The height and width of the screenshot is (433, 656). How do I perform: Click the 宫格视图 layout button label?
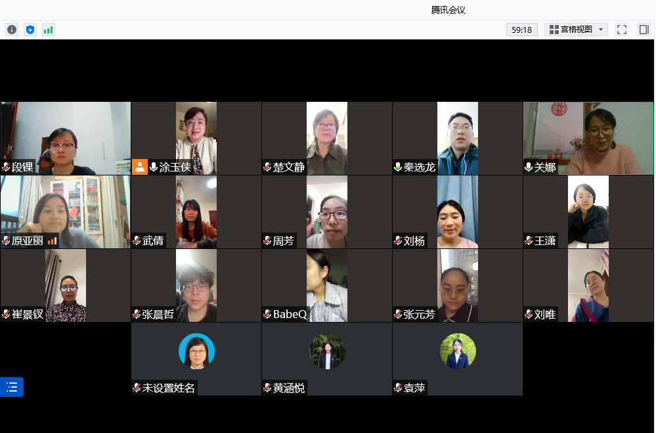coord(576,30)
